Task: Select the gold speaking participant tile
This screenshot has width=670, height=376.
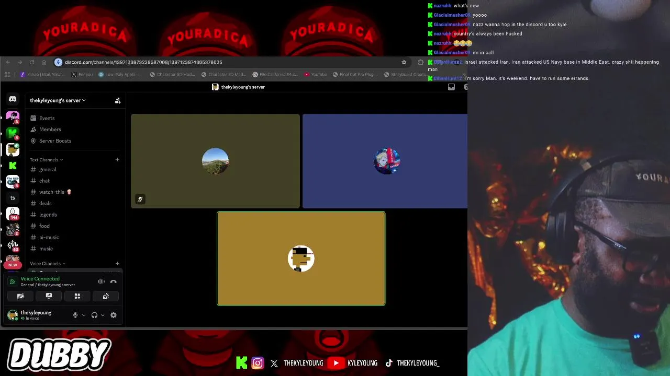Action: (301, 258)
